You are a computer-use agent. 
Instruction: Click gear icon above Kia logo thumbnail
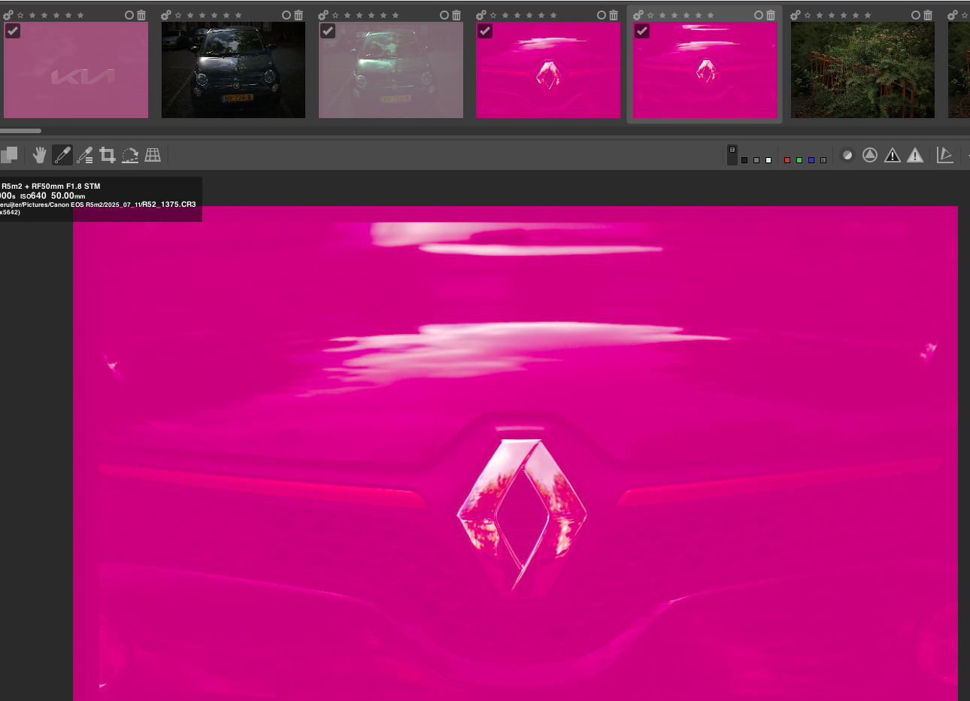pos(8,15)
